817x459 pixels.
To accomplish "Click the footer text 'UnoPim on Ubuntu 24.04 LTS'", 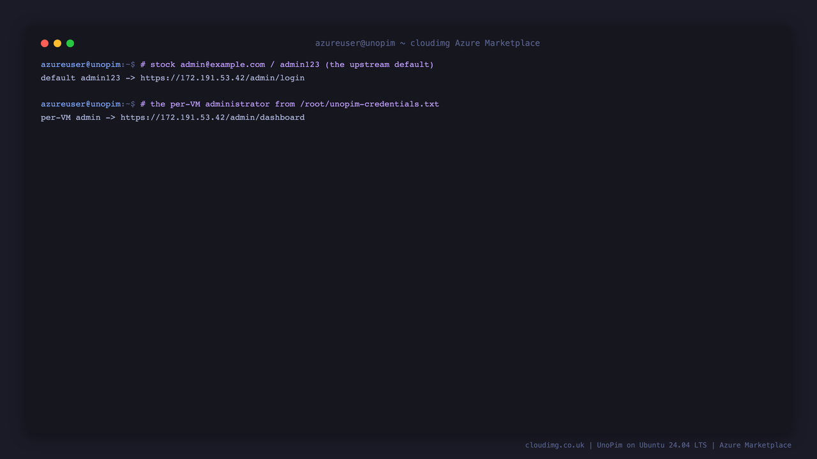I will pos(652,445).
